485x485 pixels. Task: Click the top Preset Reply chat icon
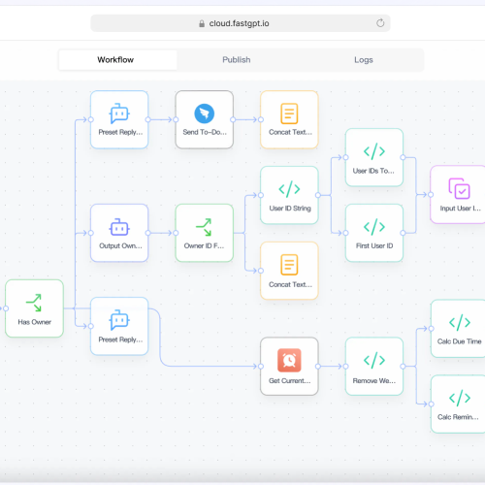point(119,113)
